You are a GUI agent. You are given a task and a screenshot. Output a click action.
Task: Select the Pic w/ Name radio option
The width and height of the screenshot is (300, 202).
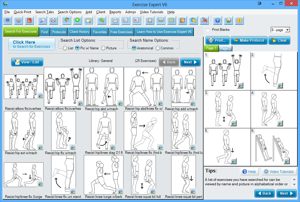pyautogui.click(x=77, y=48)
